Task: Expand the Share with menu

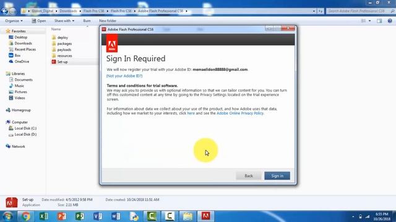Action: 64,20
